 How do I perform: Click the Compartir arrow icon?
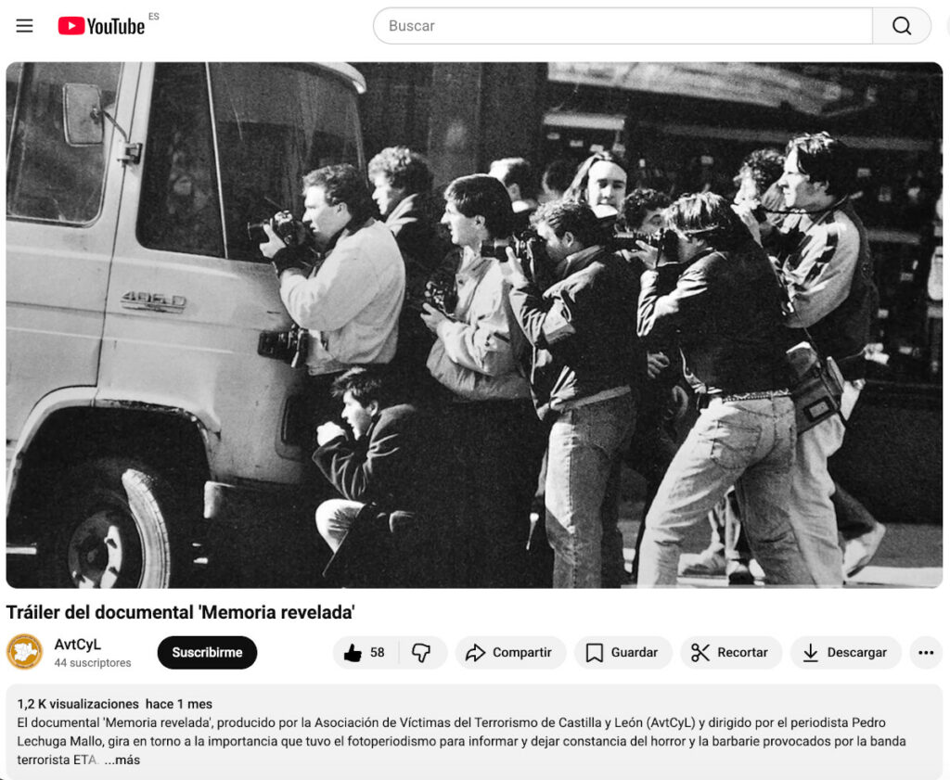click(476, 652)
